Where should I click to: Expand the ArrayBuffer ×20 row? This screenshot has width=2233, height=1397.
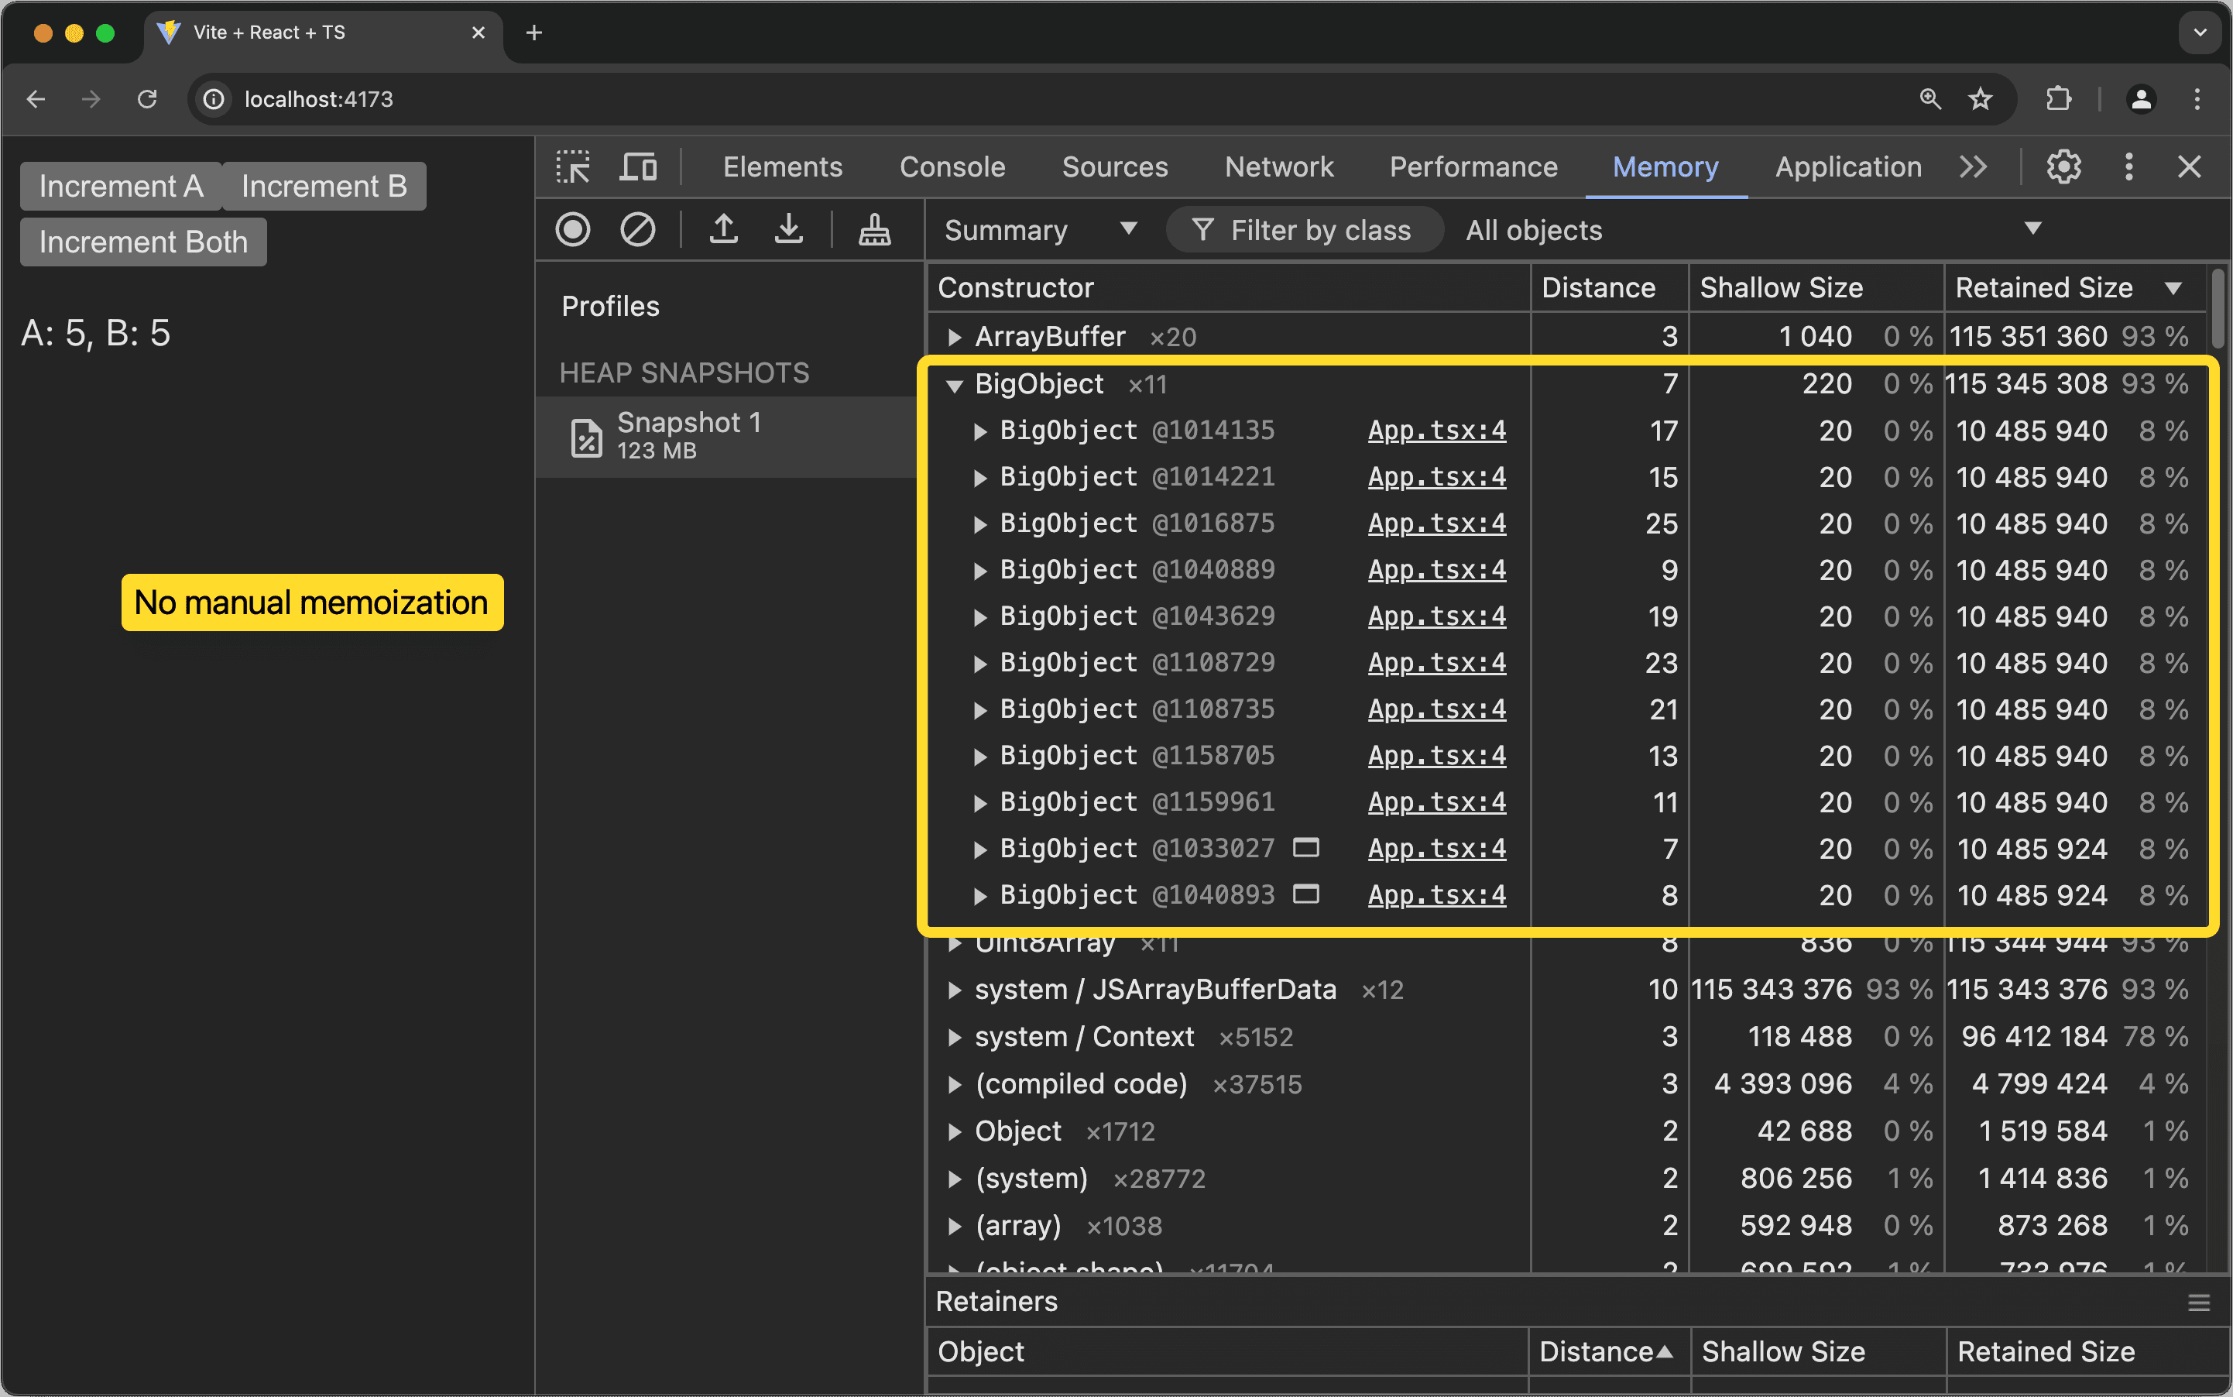(x=955, y=337)
